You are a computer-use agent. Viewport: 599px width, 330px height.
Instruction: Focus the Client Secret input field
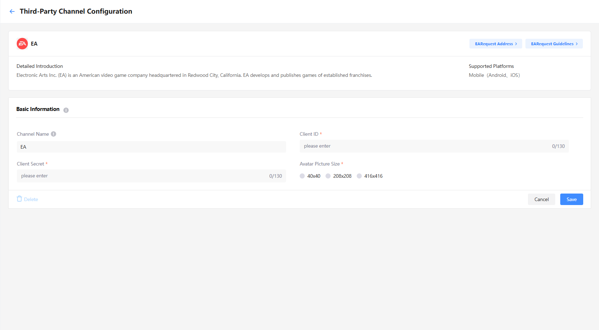click(151, 176)
